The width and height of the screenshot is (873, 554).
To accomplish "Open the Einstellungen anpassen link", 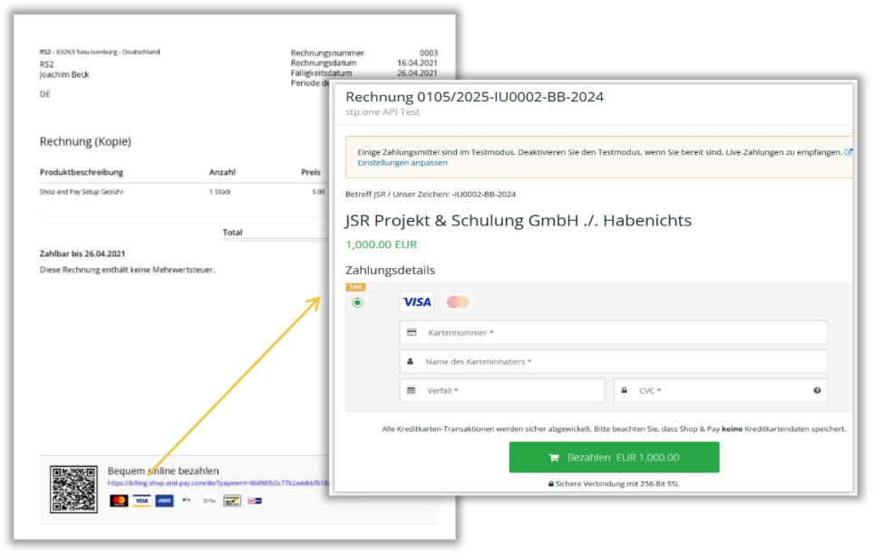I will [402, 163].
